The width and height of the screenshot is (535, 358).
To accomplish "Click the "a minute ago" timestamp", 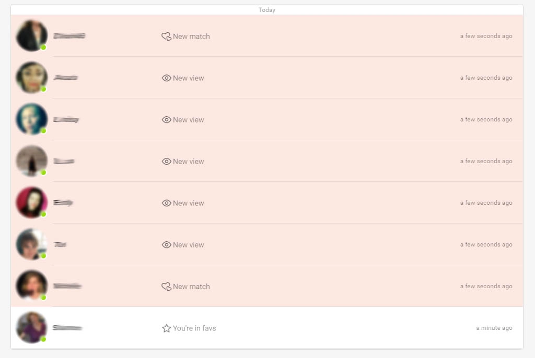I will pos(494,328).
